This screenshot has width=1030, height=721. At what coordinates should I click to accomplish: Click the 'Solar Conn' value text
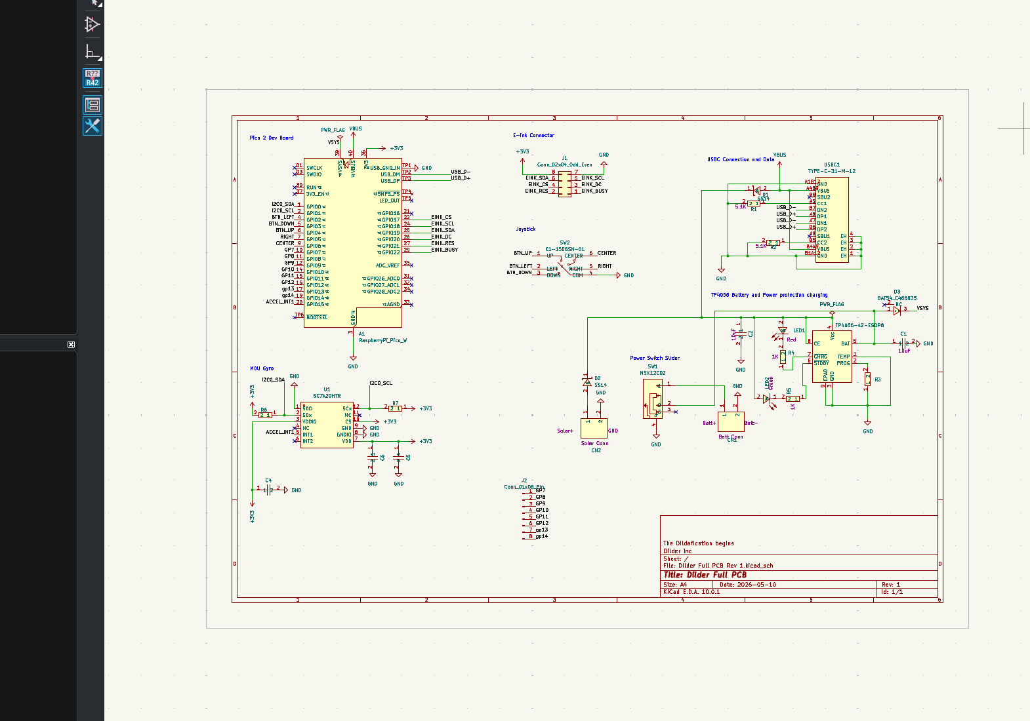(x=594, y=443)
